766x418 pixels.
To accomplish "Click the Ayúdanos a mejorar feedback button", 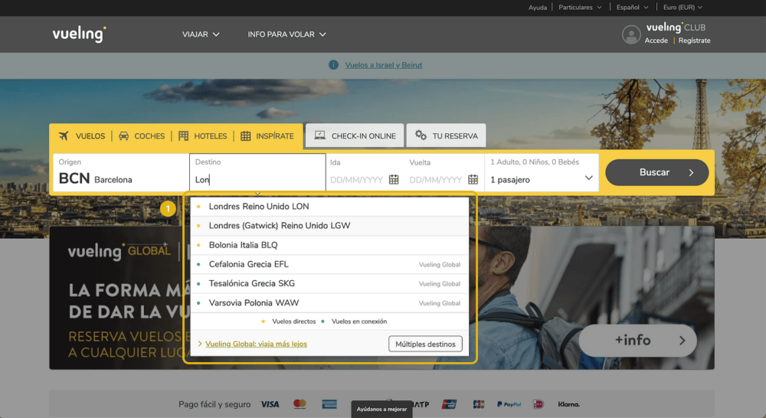I will coord(381,410).
